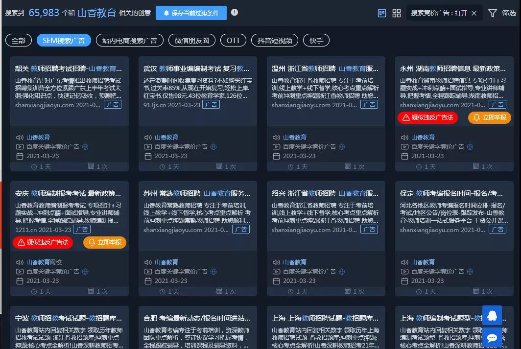Select the 微信朋友圈 tab
The image size is (521, 349).
(x=191, y=40)
